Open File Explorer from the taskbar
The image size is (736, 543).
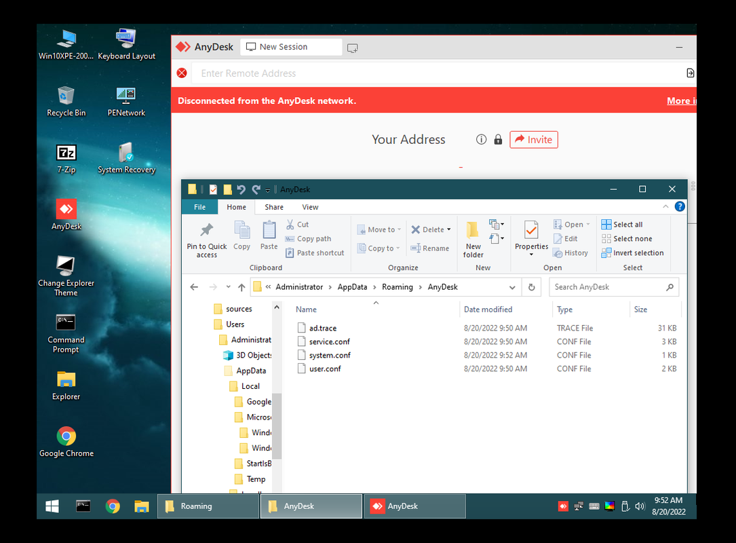pos(141,506)
